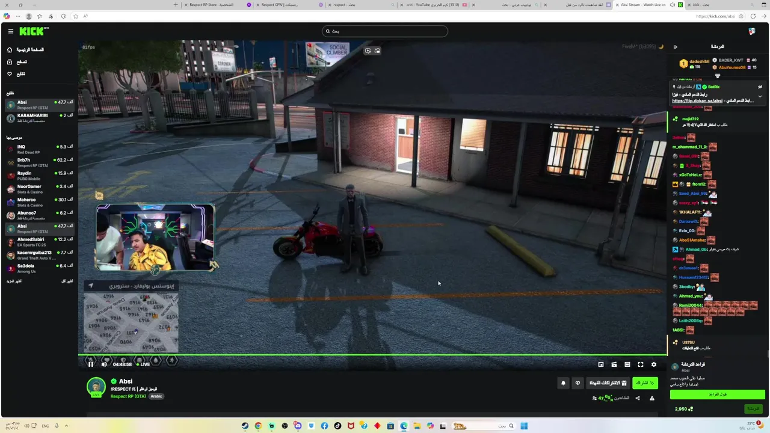Viewport: 770px width, 433px height.
Task: Open Windows Start button
Action: (x=524, y=426)
